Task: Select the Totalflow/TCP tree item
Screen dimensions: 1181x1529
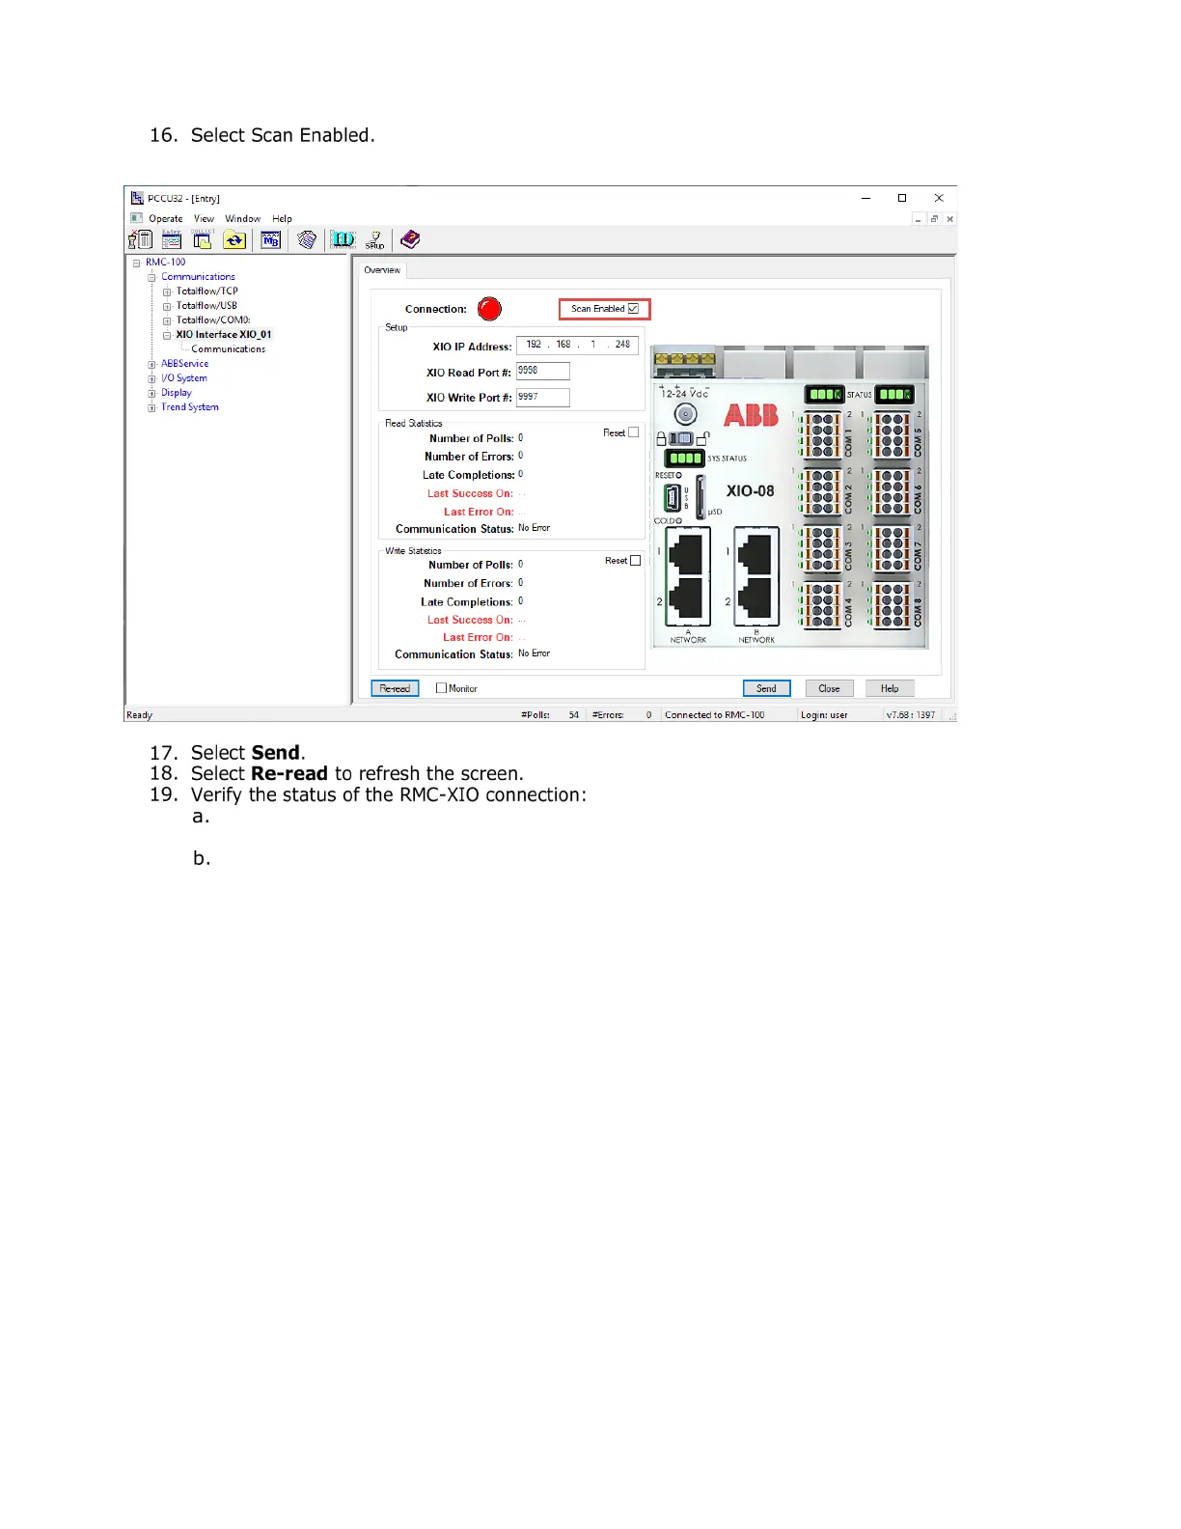Action: click(x=206, y=292)
